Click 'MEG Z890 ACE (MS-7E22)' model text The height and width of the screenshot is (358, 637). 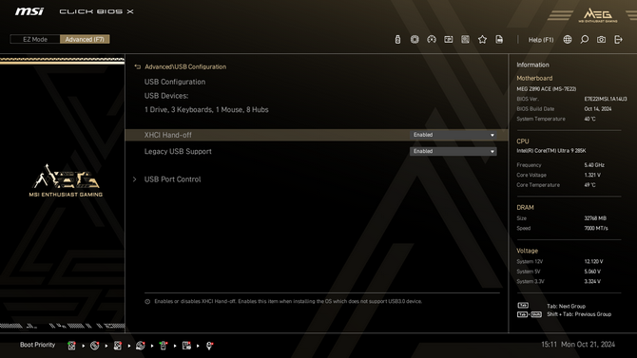pyautogui.click(x=546, y=88)
